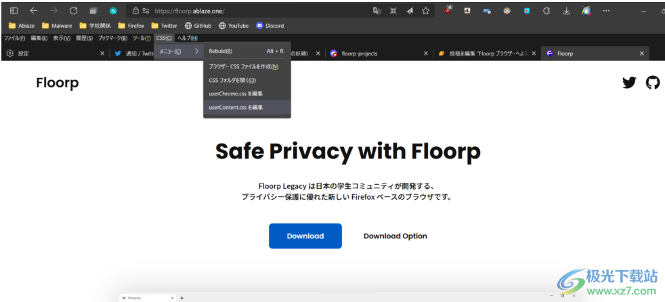Open the stacked tabs overview icon
The image size is (665, 302).
93,11
